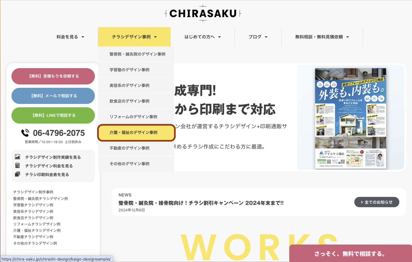This screenshot has height=262, width=412.
Task: Open the はじめての方へ dropdown
Action: pyautogui.click(x=202, y=37)
